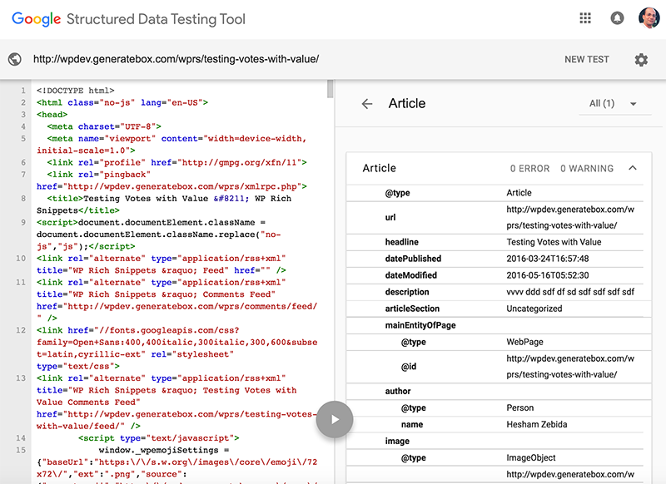Select the author property row
The width and height of the screenshot is (666, 484).
tap(398, 391)
